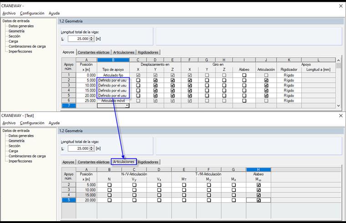Toggle N hinge checkbox for support 2

tap(109, 185)
